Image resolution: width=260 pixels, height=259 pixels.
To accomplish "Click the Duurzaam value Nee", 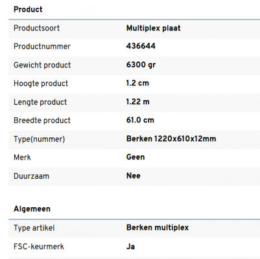I will (134, 175).
